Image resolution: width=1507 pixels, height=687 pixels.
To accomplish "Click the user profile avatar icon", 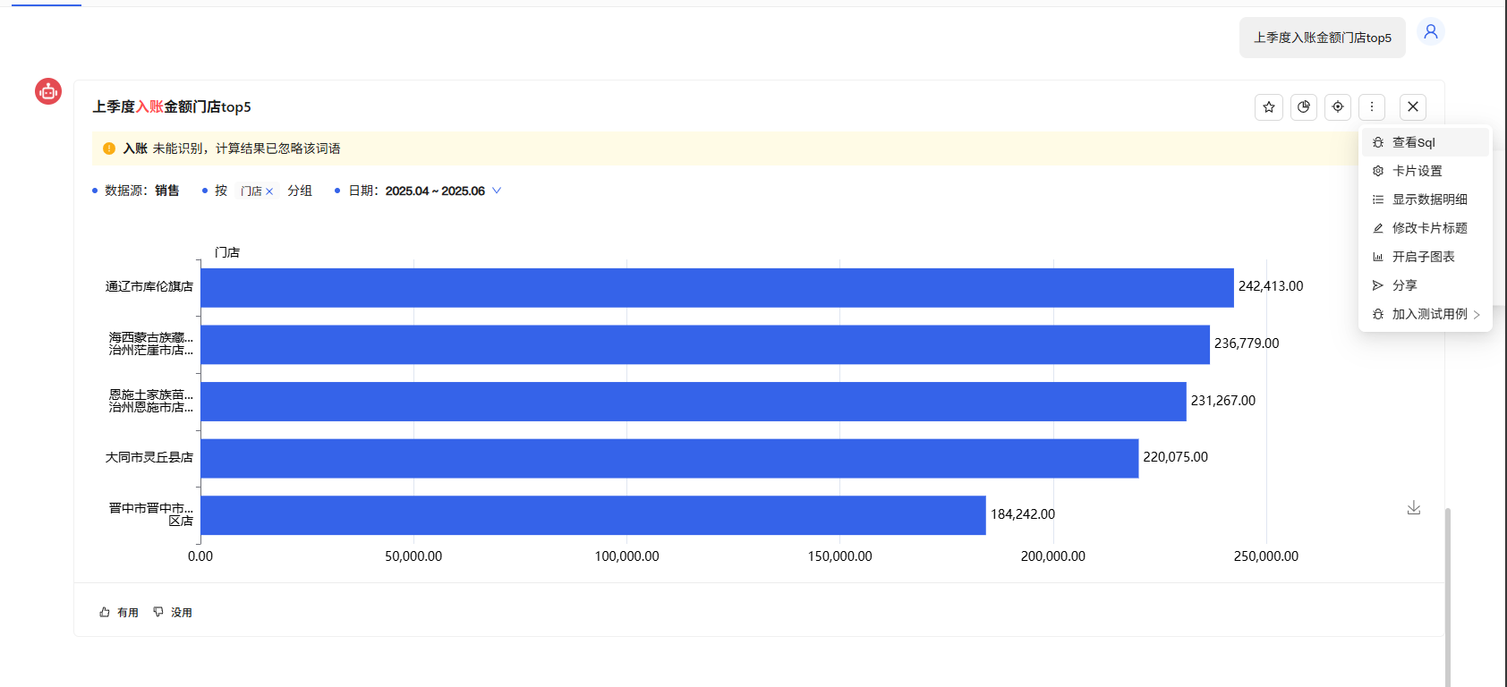I will [1431, 32].
